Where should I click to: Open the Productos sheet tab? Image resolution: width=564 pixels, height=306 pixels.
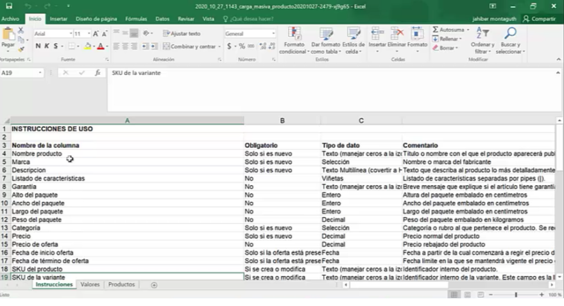tap(121, 284)
